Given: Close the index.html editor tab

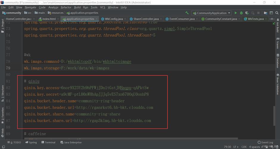Looking at the screenshot, I should click(58, 19).
